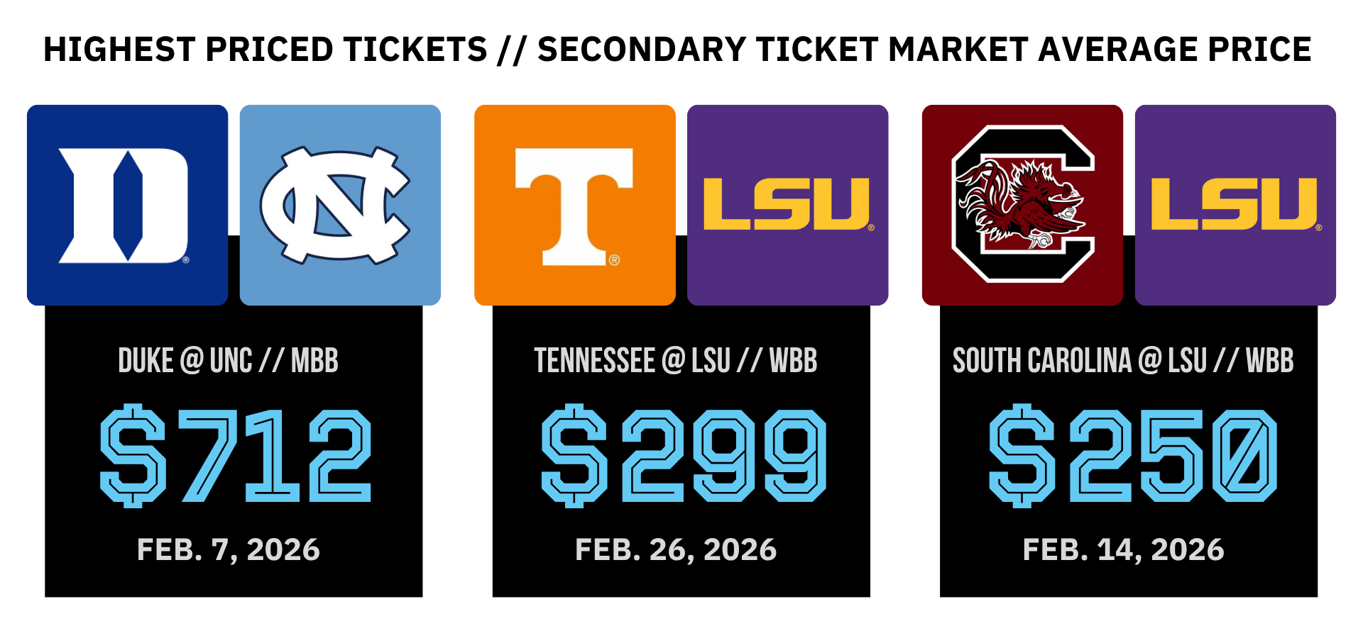Click the "HIGHEST PRICED TICKETS" heading text
The image size is (1363, 638).
(266, 50)
